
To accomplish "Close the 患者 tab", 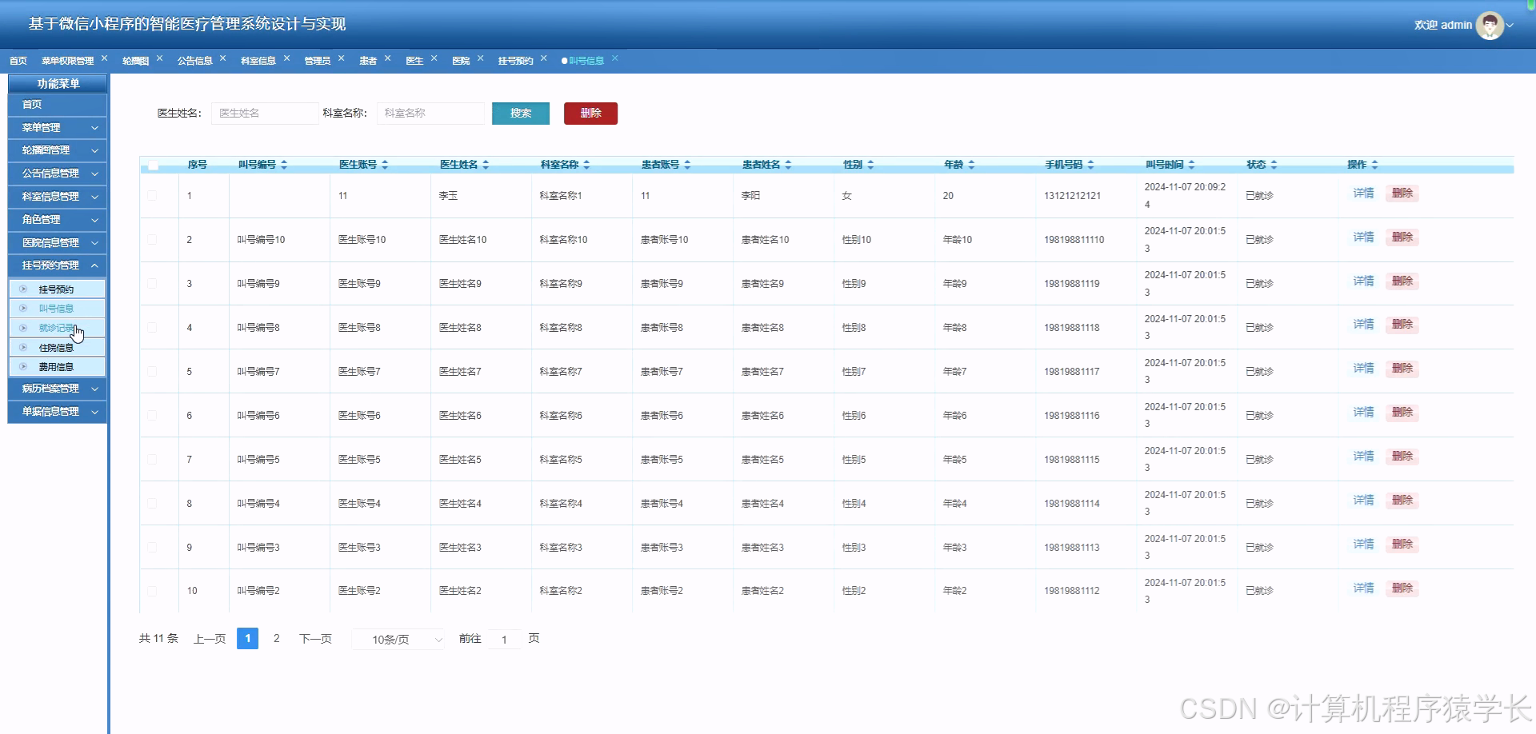I will point(387,58).
